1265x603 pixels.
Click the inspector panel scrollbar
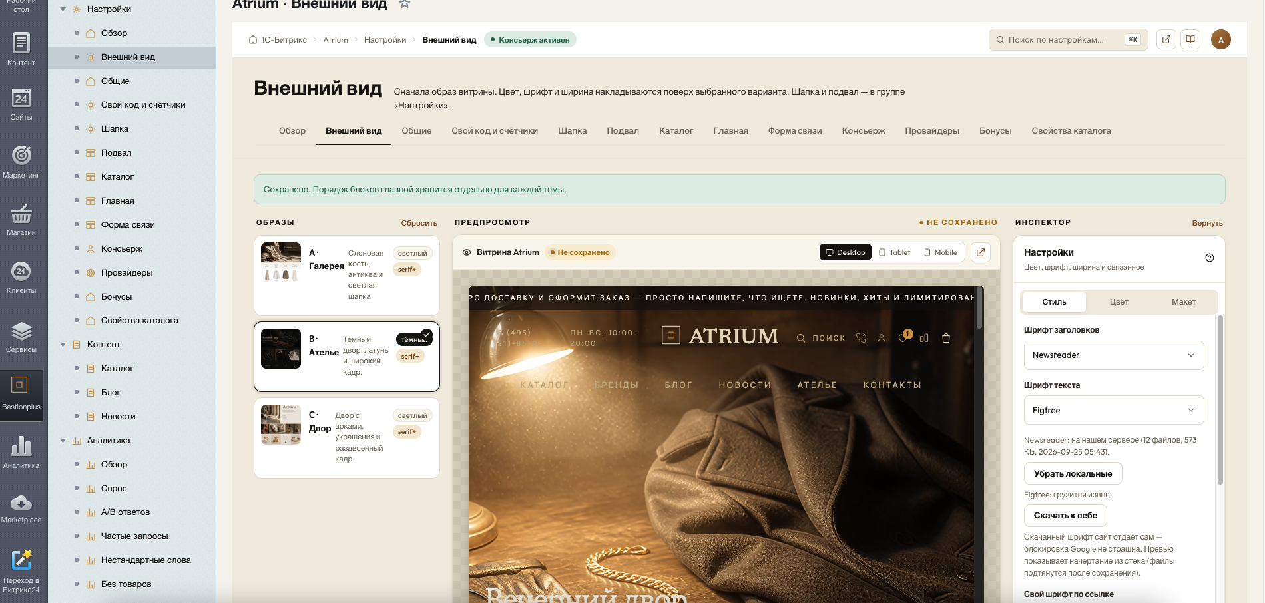click(1220, 399)
